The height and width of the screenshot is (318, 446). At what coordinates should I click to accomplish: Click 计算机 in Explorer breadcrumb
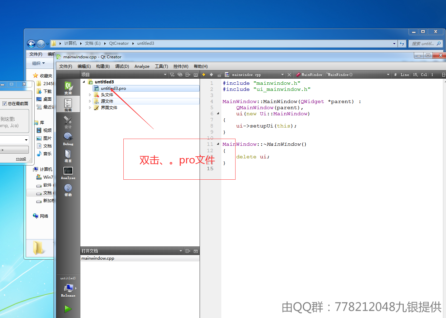(70, 43)
